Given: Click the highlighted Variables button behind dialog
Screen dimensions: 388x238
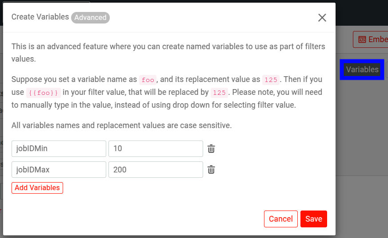Looking at the screenshot, I should [362, 70].
